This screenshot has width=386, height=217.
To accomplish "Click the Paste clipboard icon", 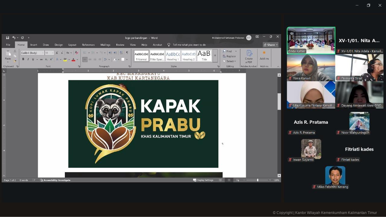I will [8, 54].
